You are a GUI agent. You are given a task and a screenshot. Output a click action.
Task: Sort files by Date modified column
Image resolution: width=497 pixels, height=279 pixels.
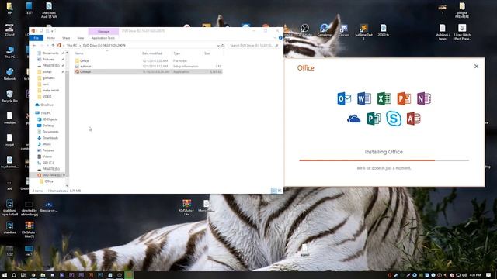pyautogui.click(x=152, y=53)
